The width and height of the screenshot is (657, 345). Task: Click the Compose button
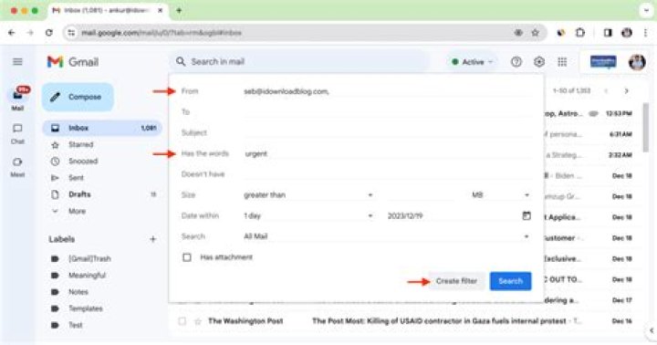78,97
